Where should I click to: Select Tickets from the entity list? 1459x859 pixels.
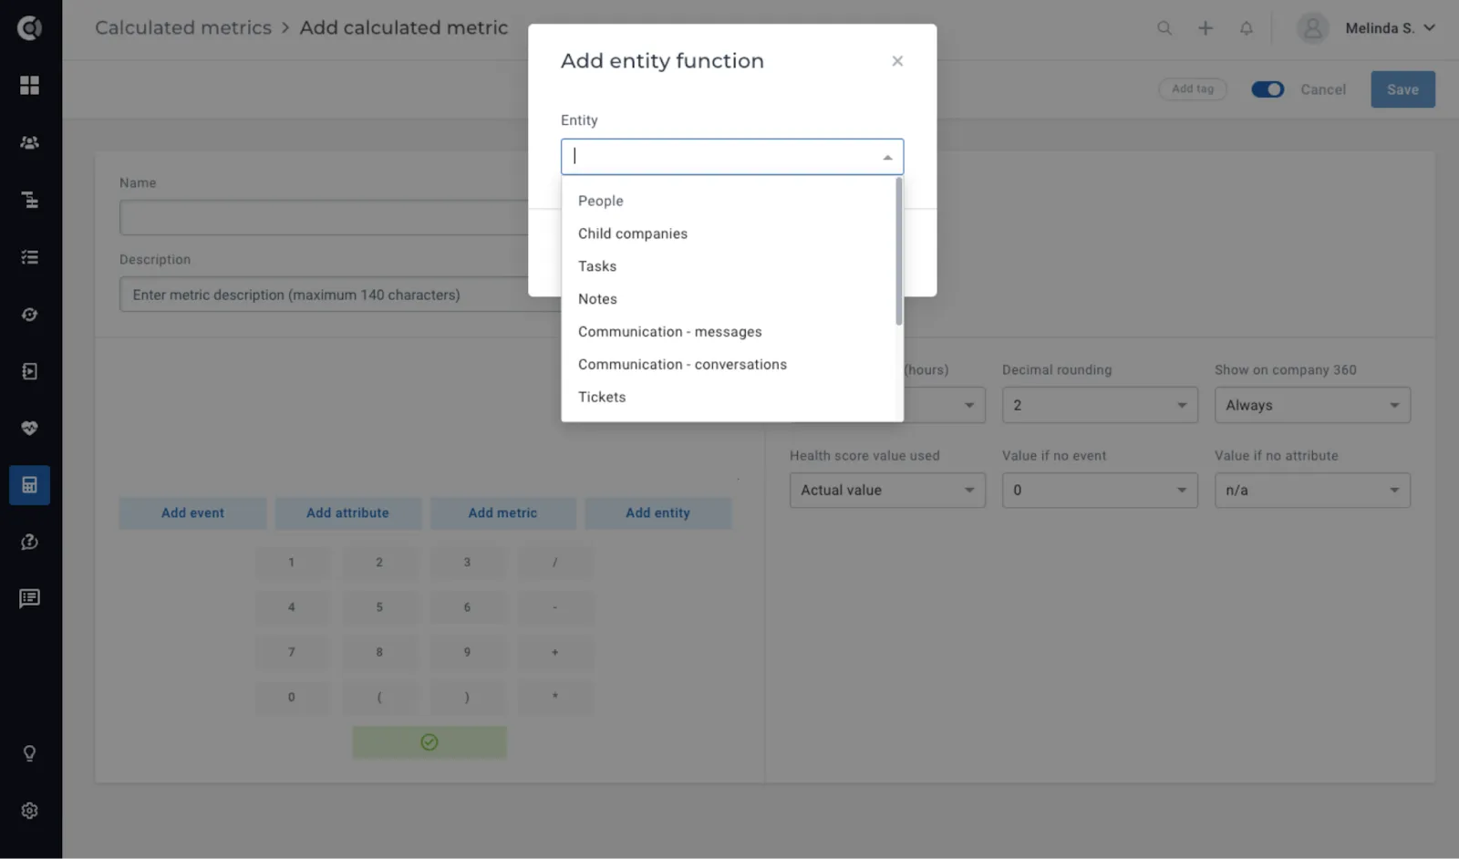[x=729, y=398]
